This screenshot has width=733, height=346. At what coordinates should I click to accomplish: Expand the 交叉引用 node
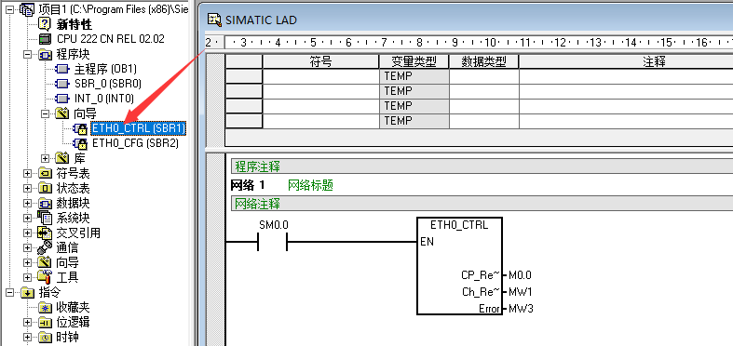pyautogui.click(x=28, y=233)
